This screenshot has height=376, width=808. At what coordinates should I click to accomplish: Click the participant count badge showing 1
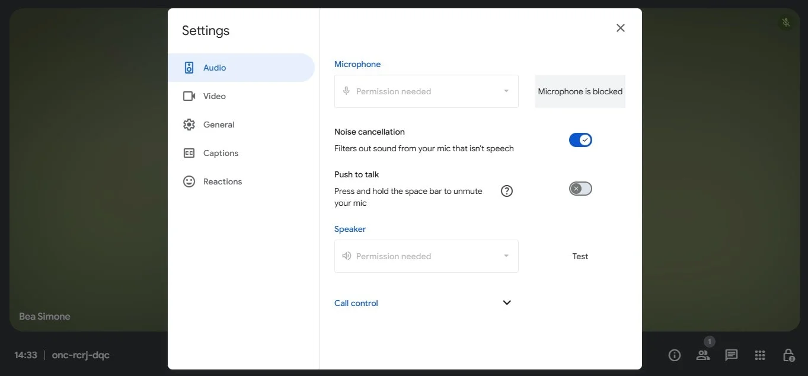[710, 342]
